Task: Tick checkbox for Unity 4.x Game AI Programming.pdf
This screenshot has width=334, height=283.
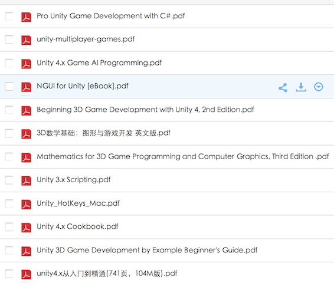Action: point(9,63)
